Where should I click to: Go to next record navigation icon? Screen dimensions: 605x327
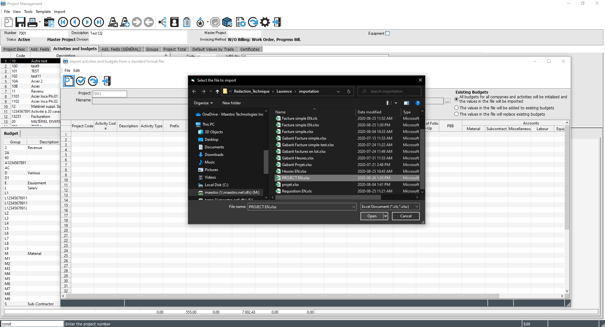tap(87, 22)
